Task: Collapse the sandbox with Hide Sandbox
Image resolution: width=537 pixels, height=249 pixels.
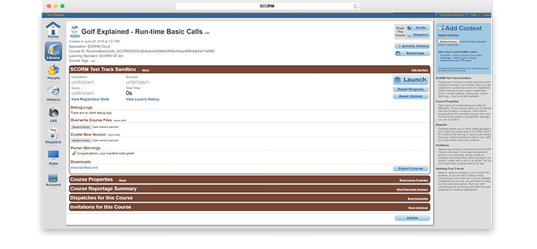Action: (420, 70)
